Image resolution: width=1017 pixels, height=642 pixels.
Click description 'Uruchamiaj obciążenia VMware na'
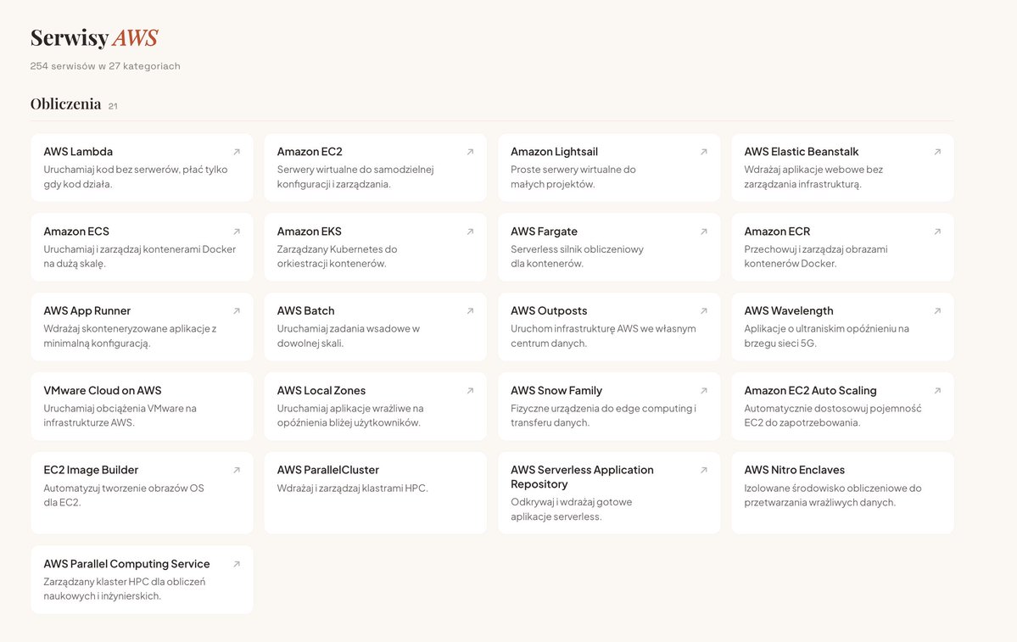tap(120, 409)
